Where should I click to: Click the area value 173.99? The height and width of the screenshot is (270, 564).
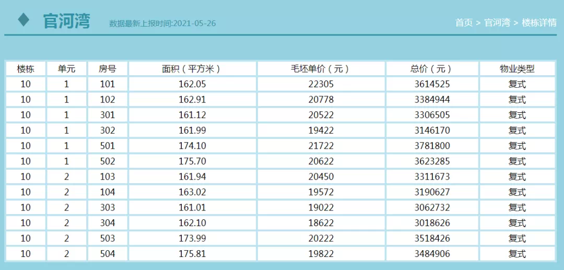pos(192,238)
